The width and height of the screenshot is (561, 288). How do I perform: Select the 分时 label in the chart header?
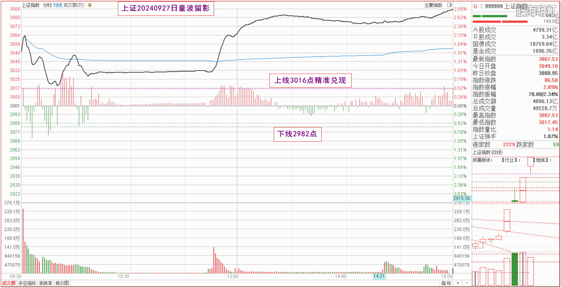(47, 5)
